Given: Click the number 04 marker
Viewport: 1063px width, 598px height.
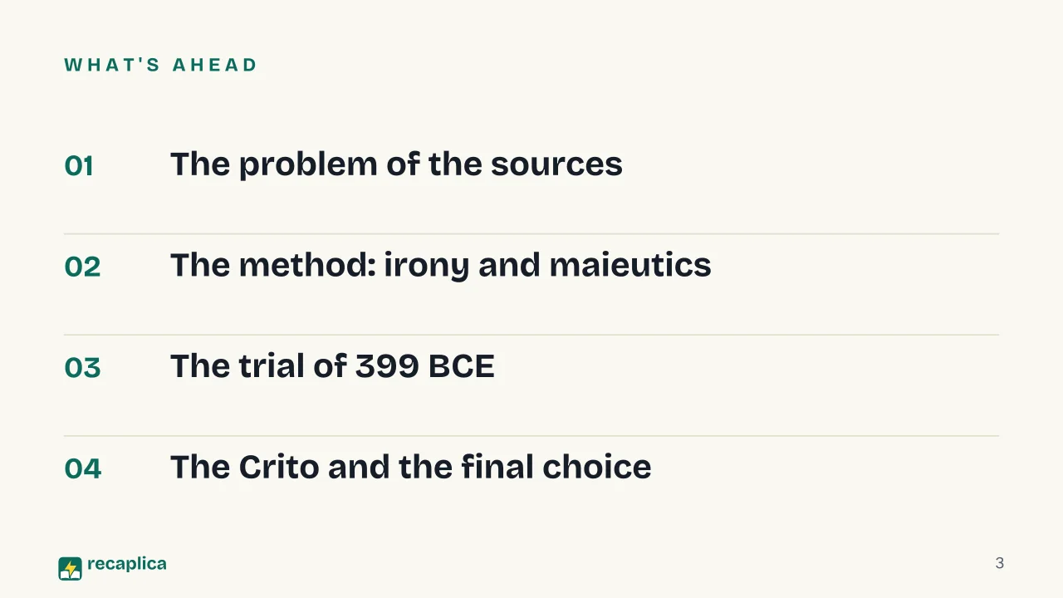Looking at the screenshot, I should [x=83, y=468].
